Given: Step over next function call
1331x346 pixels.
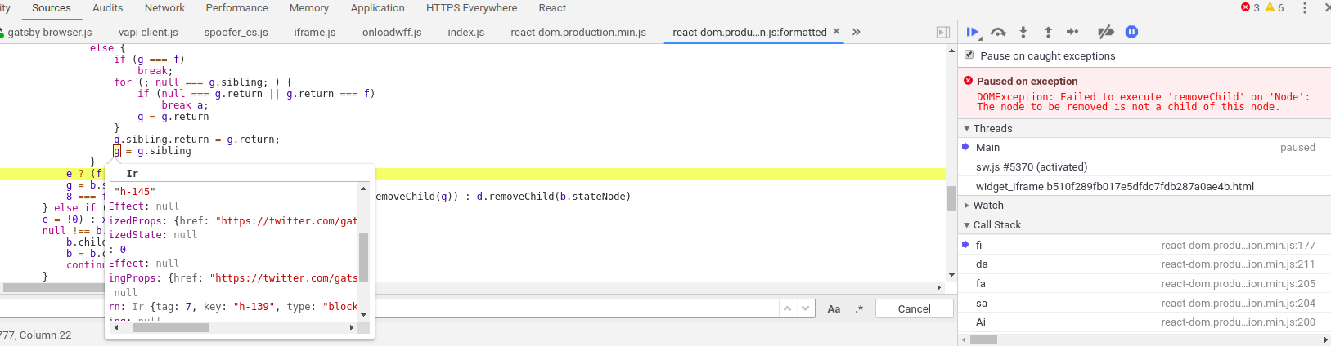Looking at the screenshot, I should pyautogui.click(x=998, y=32).
